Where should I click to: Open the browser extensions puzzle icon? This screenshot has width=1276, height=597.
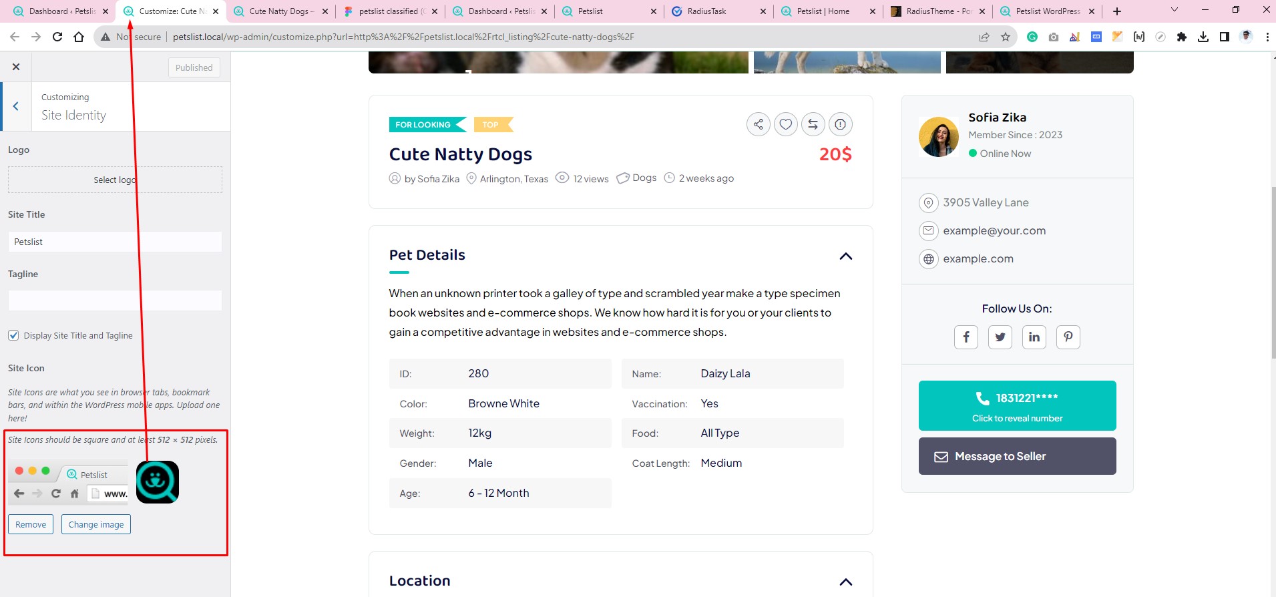tap(1182, 37)
